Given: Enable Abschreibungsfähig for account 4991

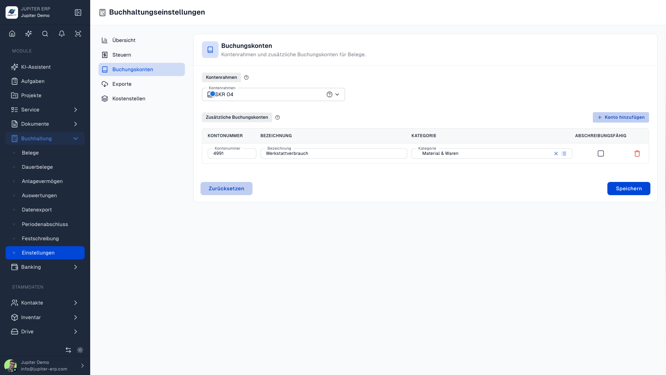Looking at the screenshot, I should (601, 153).
